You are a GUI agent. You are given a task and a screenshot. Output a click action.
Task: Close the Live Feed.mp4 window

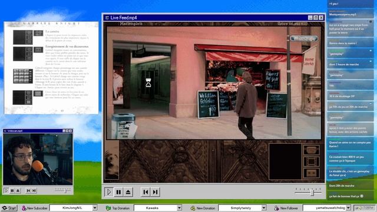321,18
